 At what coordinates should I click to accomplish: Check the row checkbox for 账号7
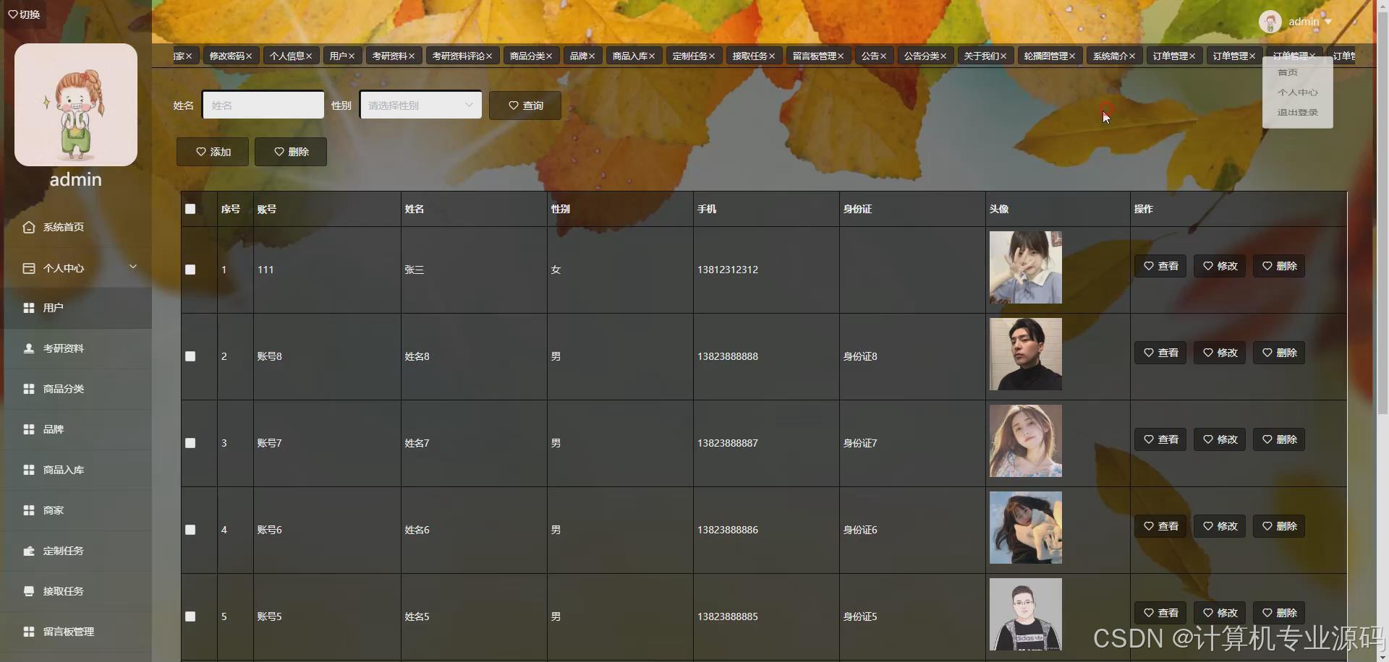pyautogui.click(x=190, y=443)
